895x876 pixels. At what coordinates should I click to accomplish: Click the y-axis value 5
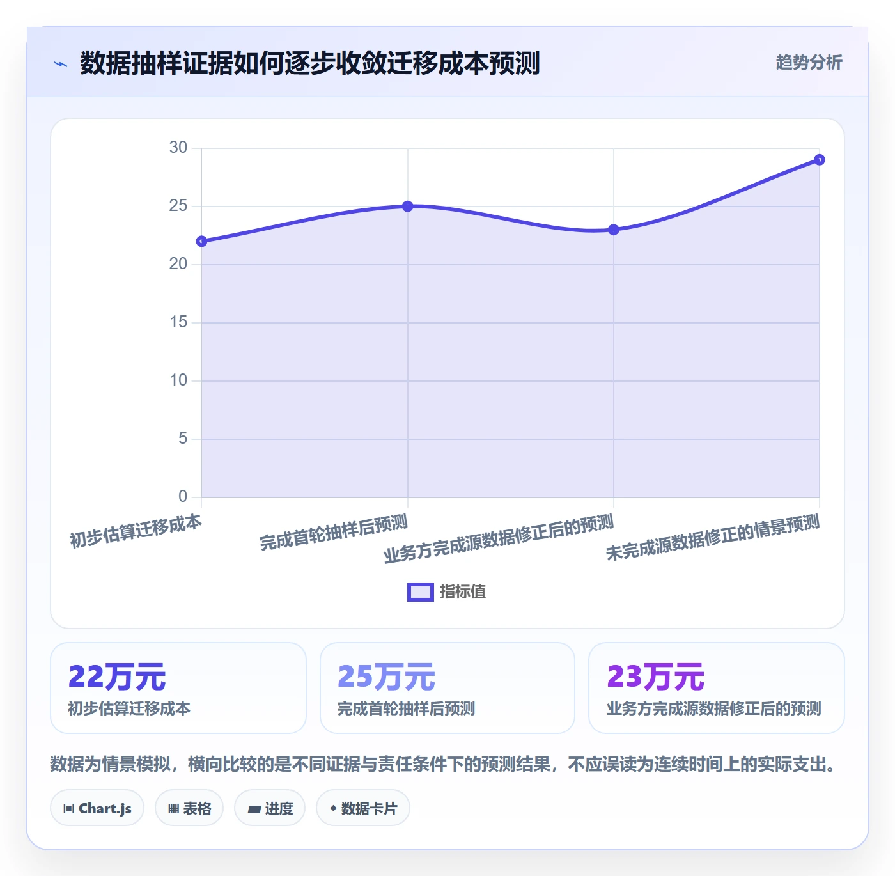183,439
